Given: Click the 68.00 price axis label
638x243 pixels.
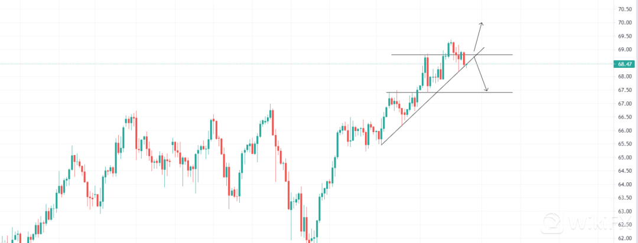Looking at the screenshot, I should pos(626,77).
